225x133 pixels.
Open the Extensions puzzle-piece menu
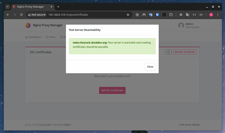[171, 15]
